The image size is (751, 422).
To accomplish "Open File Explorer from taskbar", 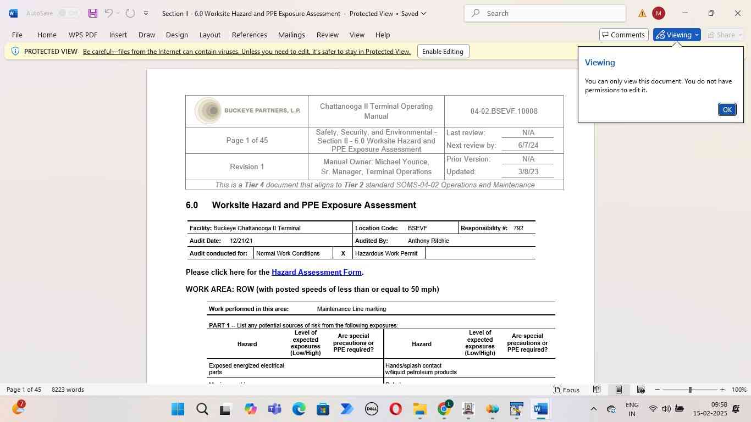I will pos(419,409).
